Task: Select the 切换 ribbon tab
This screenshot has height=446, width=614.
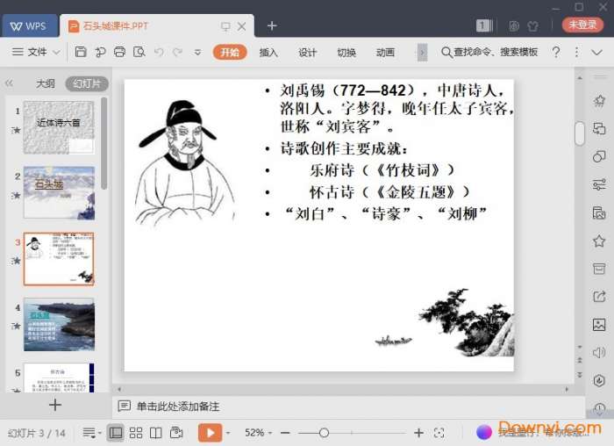Action: pos(346,52)
